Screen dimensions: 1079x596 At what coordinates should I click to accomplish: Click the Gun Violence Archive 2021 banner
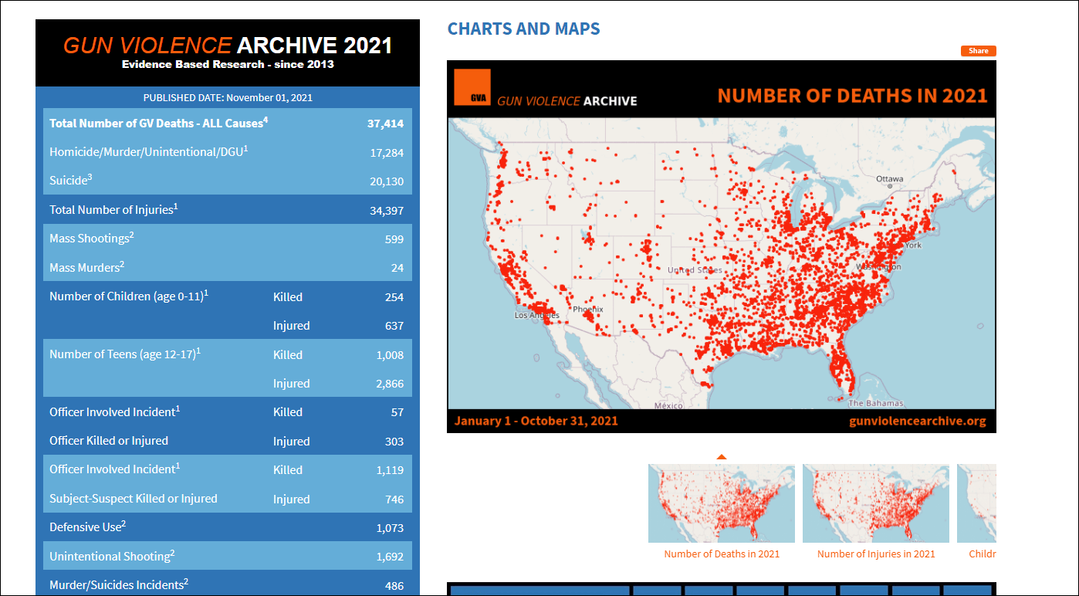point(228,52)
